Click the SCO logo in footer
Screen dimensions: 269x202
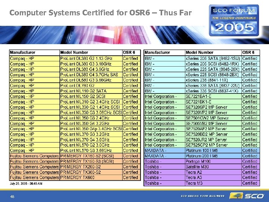pos(247,196)
